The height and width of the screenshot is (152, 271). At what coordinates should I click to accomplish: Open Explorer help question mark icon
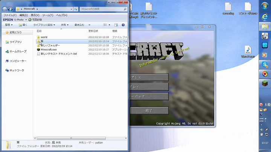click(123, 25)
